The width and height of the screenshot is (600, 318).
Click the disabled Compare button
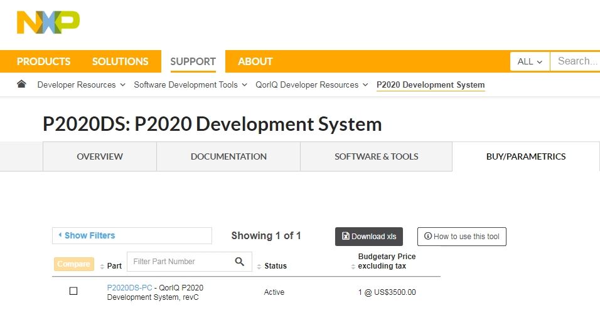pos(73,264)
